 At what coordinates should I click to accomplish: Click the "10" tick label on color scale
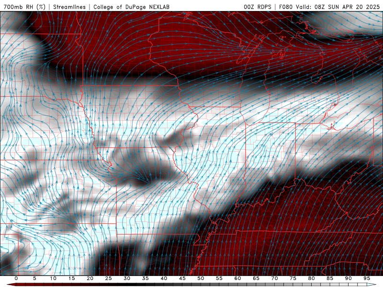[x=53, y=278]
